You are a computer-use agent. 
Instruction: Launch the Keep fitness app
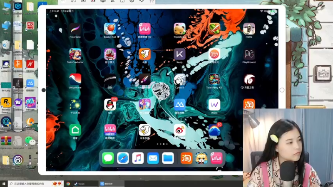pos(179,54)
